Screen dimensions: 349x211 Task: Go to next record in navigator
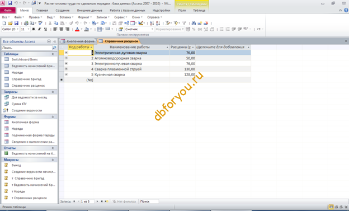coord(97,201)
